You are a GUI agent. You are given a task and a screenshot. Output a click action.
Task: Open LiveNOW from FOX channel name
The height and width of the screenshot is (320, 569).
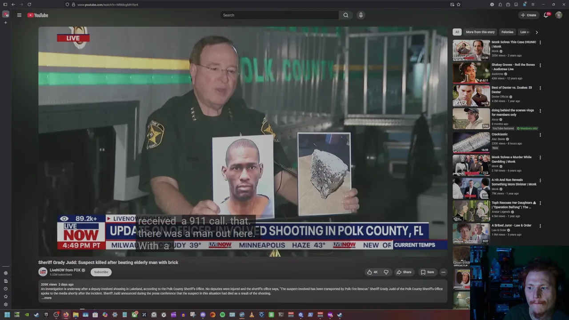(65, 270)
